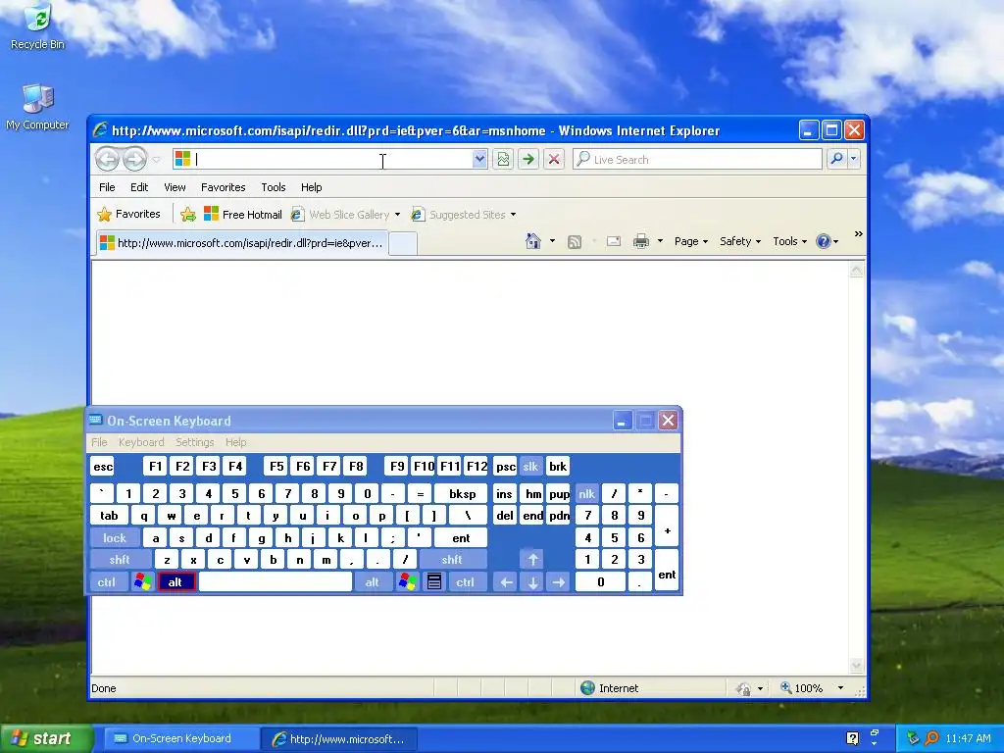This screenshot has width=1004, height=753.
Task: Click the bksp key
Action: [x=462, y=494]
